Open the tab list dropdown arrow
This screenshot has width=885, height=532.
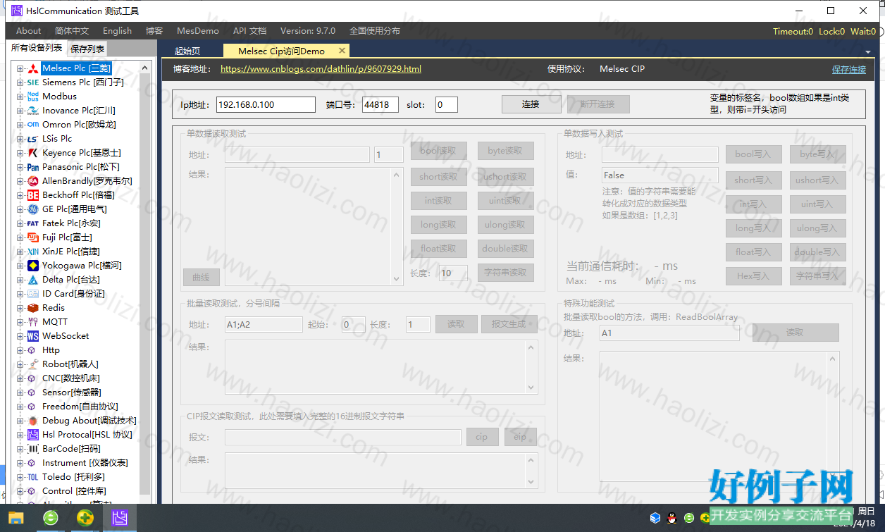pyautogui.click(x=868, y=51)
